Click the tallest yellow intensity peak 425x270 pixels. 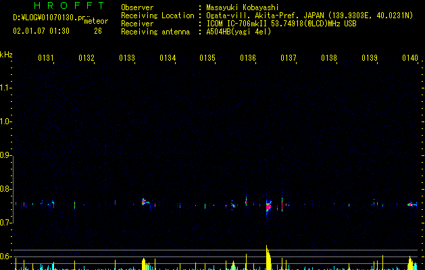(268, 258)
